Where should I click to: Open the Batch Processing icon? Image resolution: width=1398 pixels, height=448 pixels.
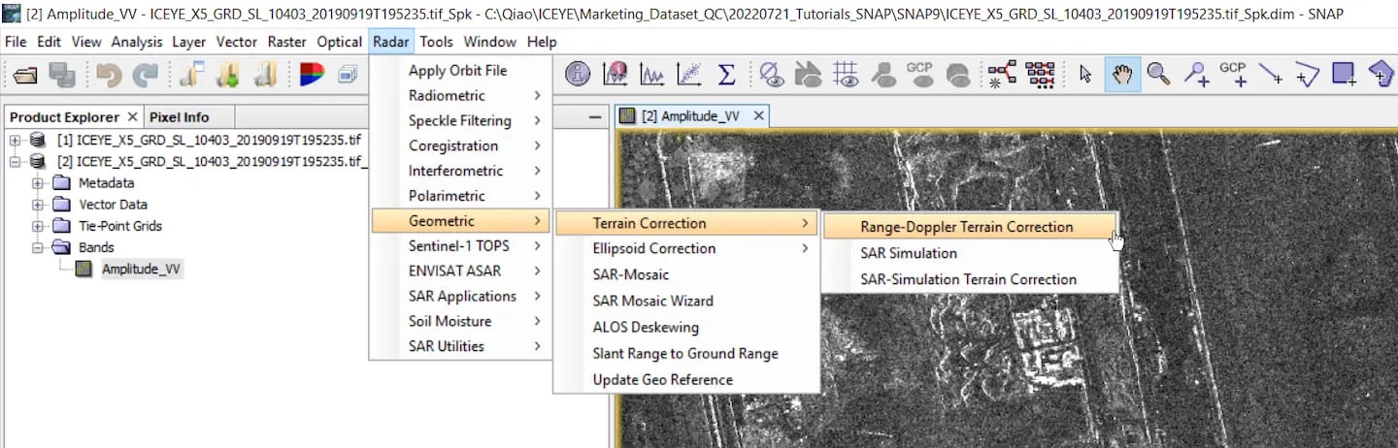point(1040,75)
